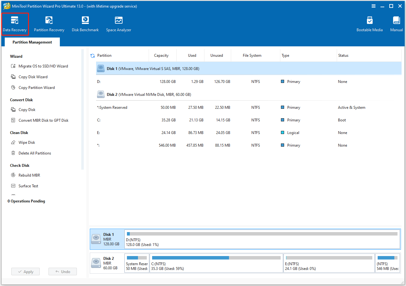Switch to the Partition Management tab

(32, 42)
